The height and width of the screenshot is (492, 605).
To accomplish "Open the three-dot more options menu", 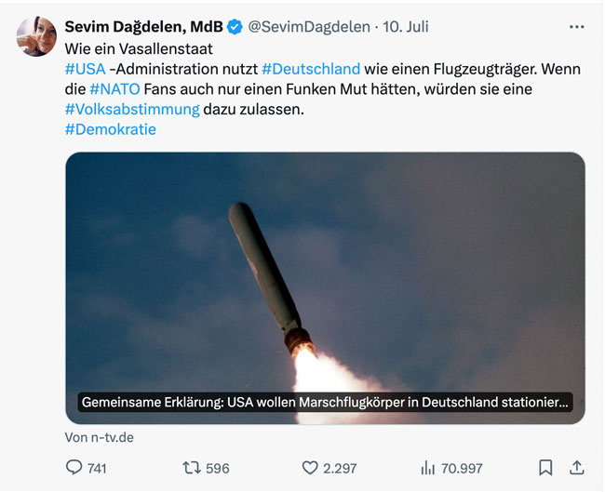I will pyautogui.click(x=576, y=26).
